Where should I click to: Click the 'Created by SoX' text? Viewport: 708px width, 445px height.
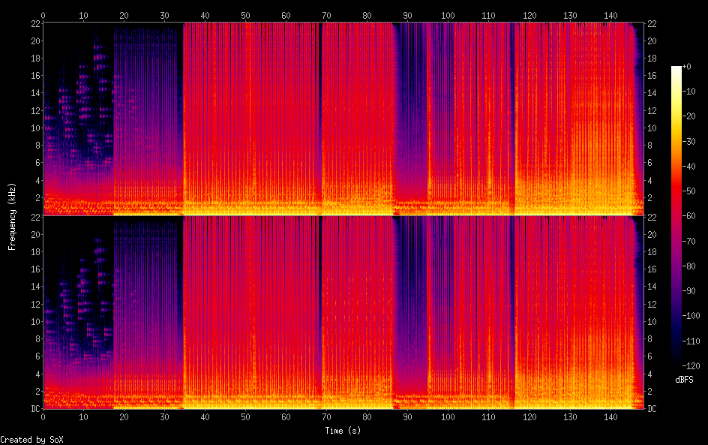pyautogui.click(x=31, y=440)
